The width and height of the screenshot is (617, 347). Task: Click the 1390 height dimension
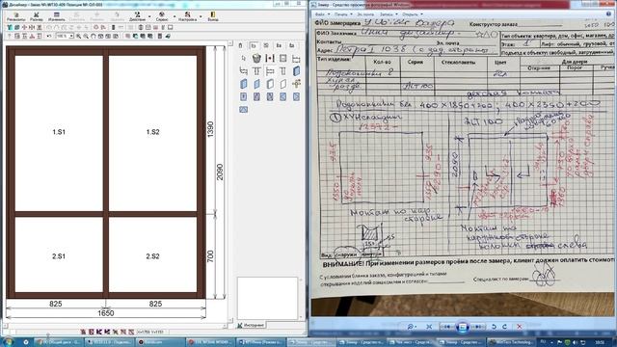[x=210, y=129]
